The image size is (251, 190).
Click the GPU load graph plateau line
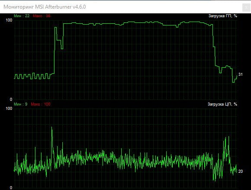[x=138, y=23]
